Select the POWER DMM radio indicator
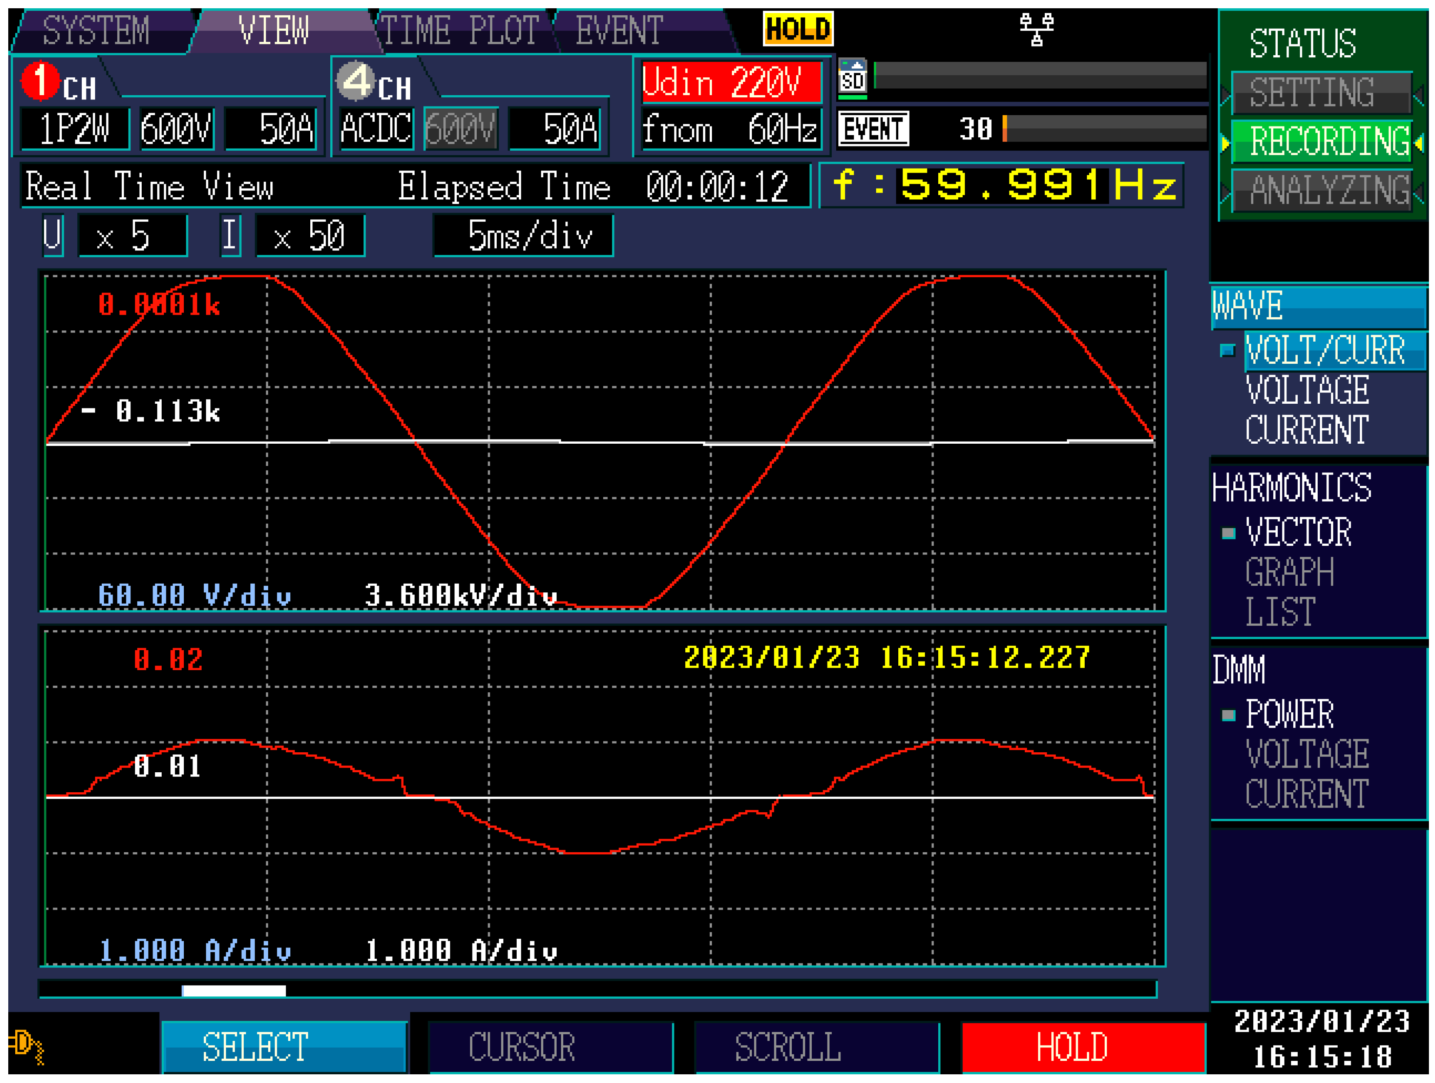 [x=1228, y=716]
